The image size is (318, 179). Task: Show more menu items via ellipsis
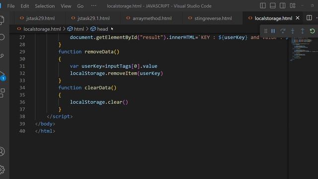coord(94,5)
